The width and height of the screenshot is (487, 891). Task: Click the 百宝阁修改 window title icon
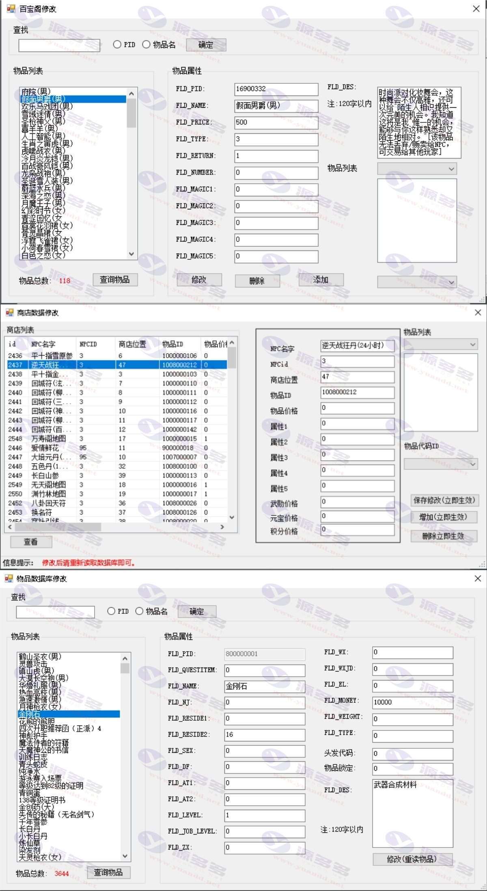click(11, 9)
